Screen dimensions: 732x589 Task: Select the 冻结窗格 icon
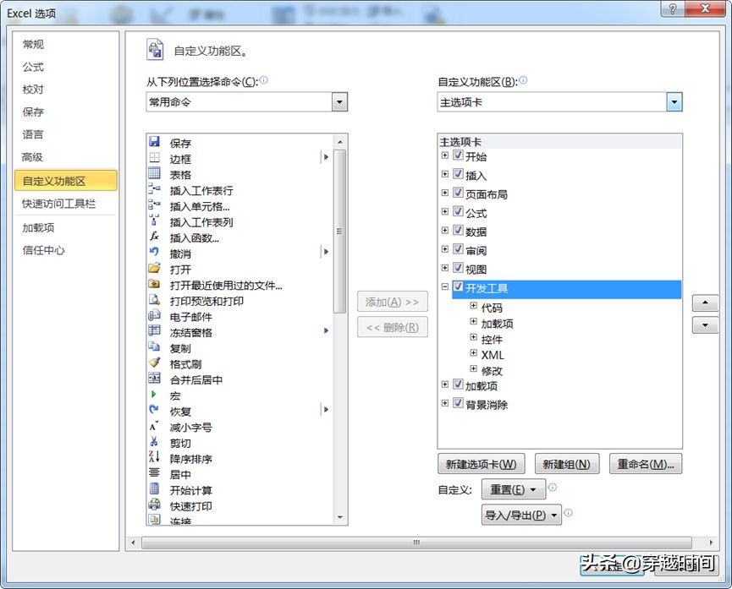click(154, 331)
